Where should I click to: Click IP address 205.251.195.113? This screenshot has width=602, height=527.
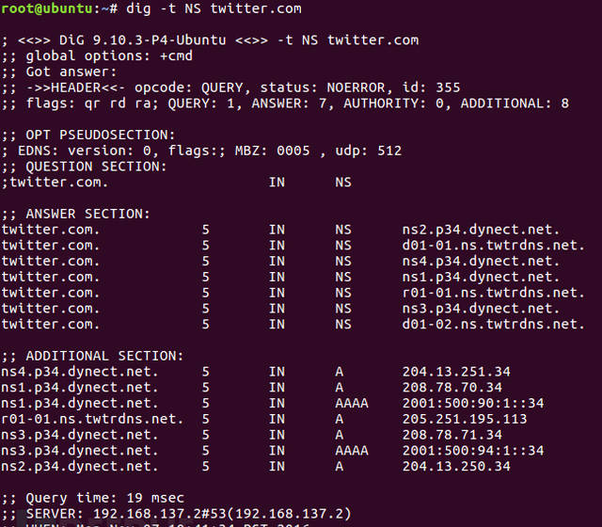coord(465,419)
